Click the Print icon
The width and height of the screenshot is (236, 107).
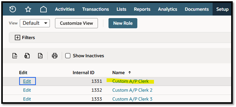click(55, 56)
